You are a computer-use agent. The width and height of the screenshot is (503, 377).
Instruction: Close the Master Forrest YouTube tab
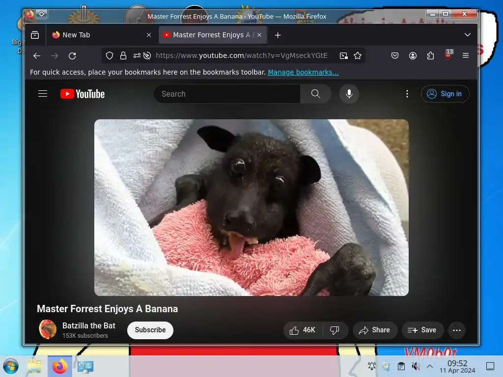pyautogui.click(x=259, y=35)
